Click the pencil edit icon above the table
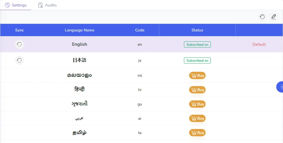This screenshot has height=143, width=283. point(274,17)
